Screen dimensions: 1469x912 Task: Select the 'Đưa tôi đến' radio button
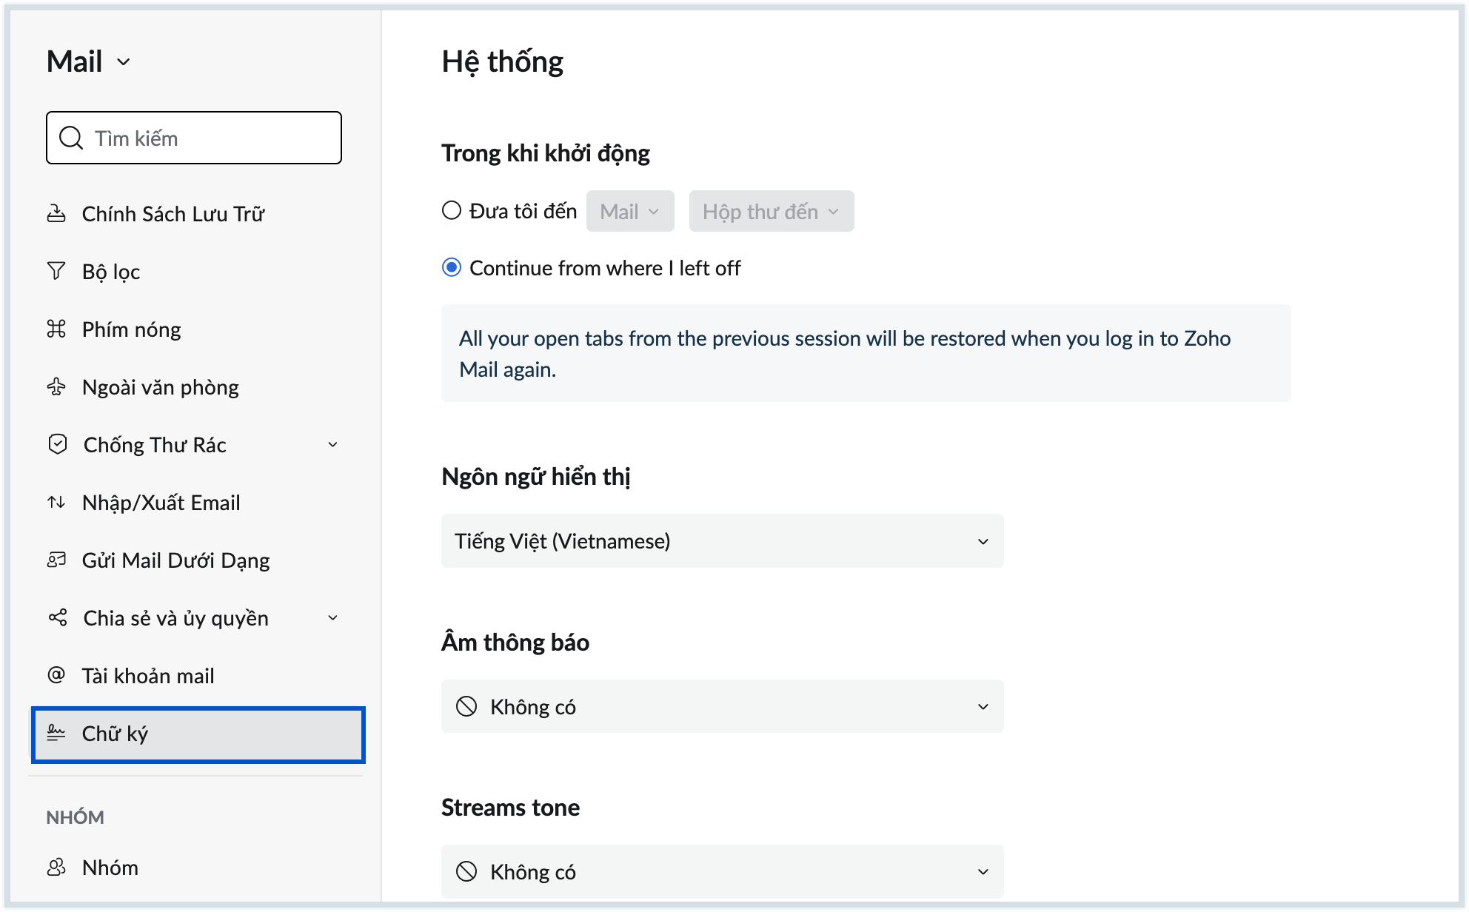[452, 211]
